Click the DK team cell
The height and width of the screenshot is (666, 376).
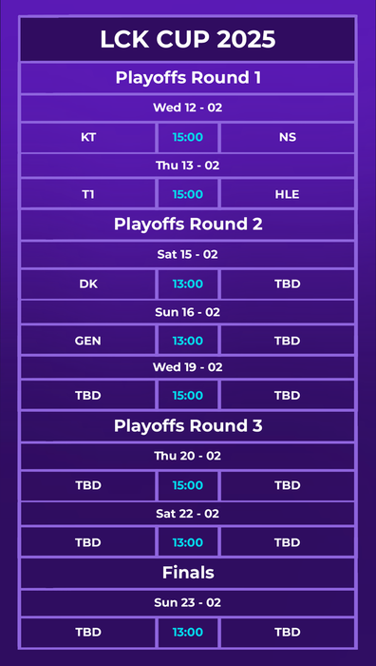coord(88,284)
